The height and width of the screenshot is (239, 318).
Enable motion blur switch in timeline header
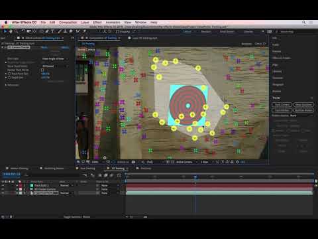[x=111, y=175]
